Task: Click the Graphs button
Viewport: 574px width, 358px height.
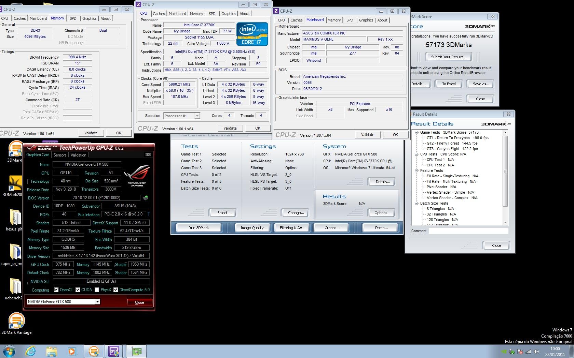Action: [x=332, y=228]
